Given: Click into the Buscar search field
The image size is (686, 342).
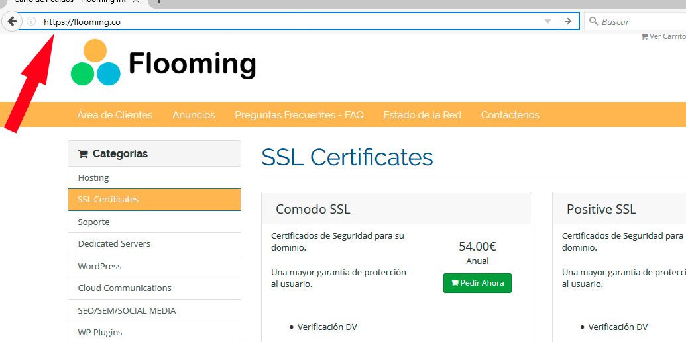Looking at the screenshot, I should point(640,22).
